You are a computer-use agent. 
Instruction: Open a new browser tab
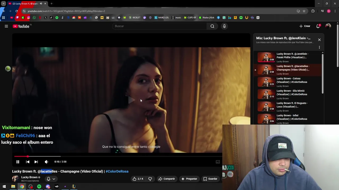click(x=51, y=4)
